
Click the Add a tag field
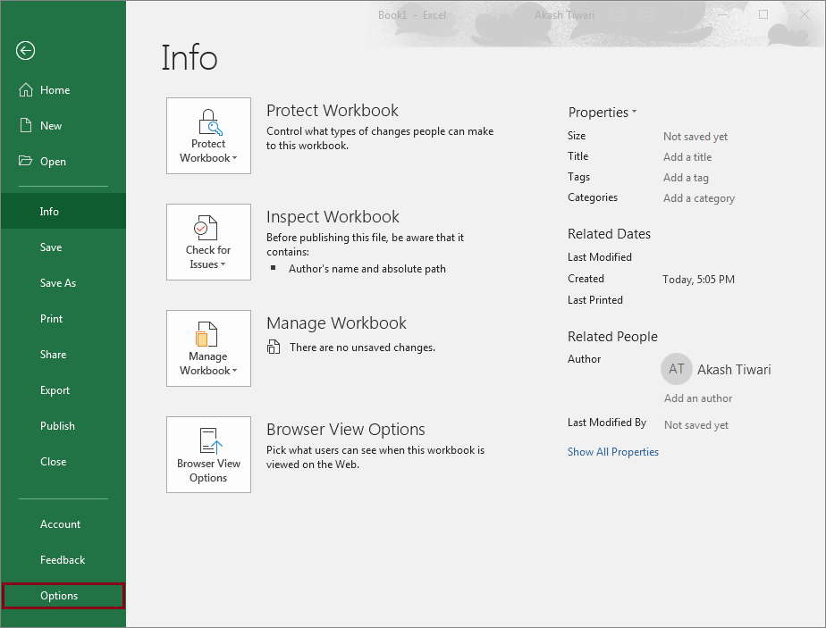pyautogui.click(x=686, y=178)
